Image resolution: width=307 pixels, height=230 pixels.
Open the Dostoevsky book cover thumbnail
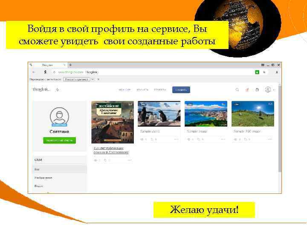113,122
